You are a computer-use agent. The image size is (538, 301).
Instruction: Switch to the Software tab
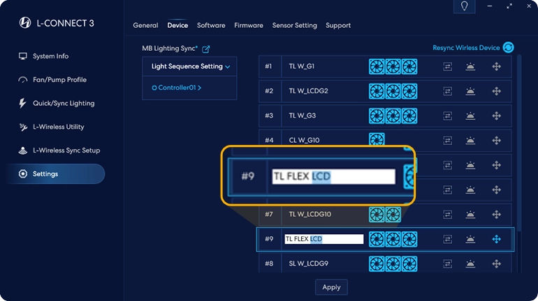pos(211,25)
